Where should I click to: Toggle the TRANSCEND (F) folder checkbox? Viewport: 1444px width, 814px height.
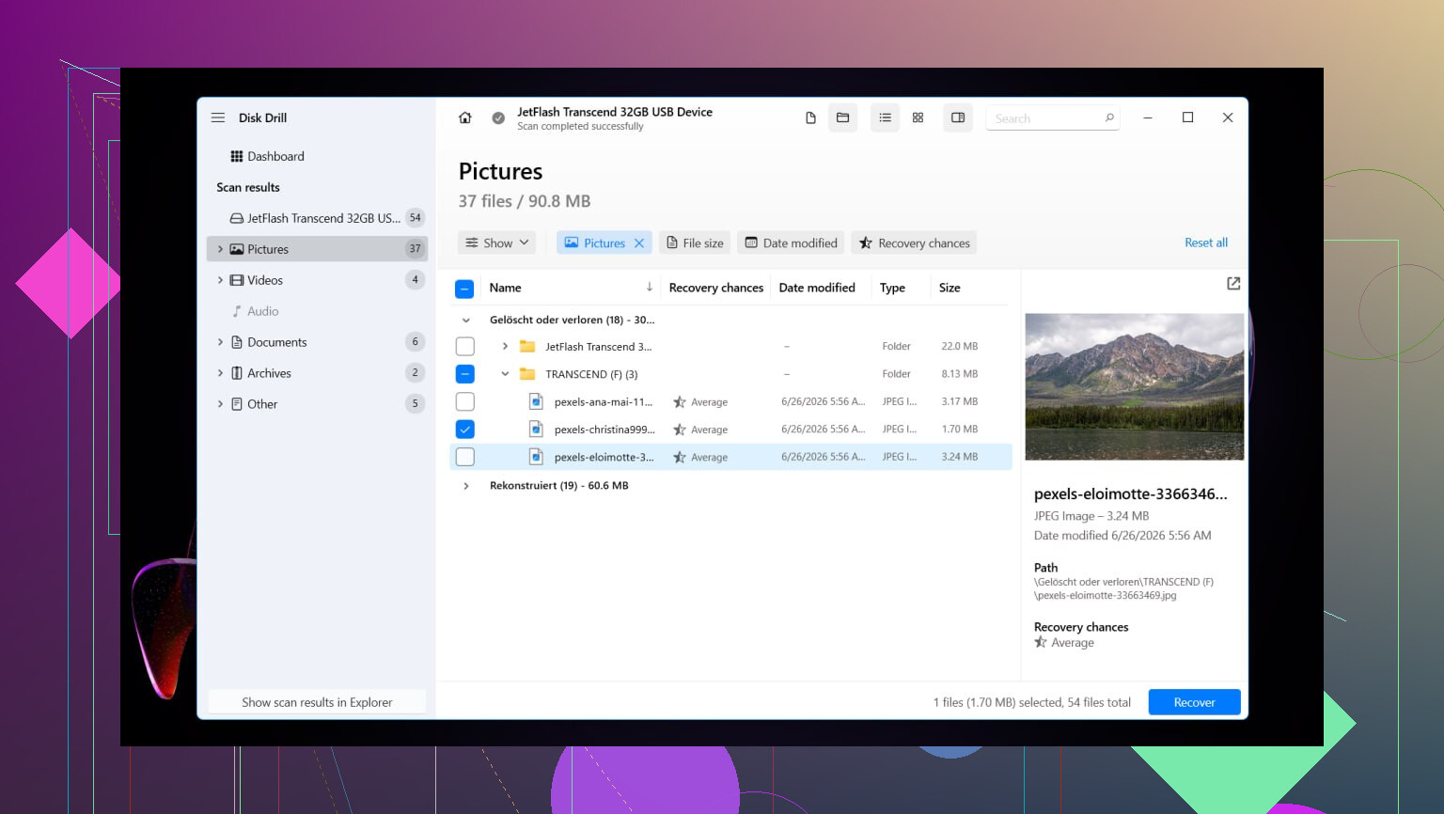pos(464,374)
